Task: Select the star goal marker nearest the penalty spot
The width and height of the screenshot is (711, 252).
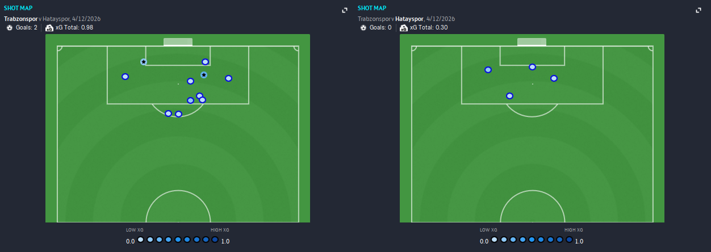Action: (204, 75)
